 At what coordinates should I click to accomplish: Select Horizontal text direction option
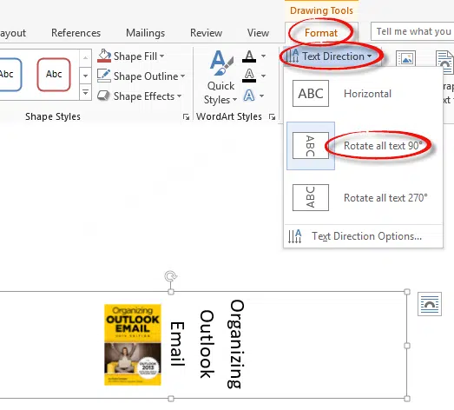[x=363, y=94]
